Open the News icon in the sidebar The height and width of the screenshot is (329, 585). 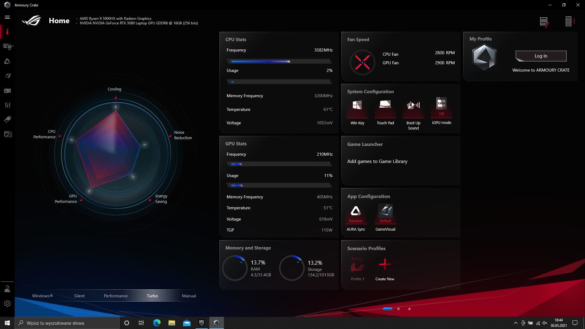click(8, 134)
